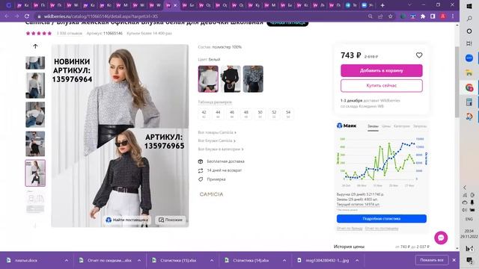Viewport: 479px width, 269px height.
Task: Click the Windows Start button
Action: point(469,6)
